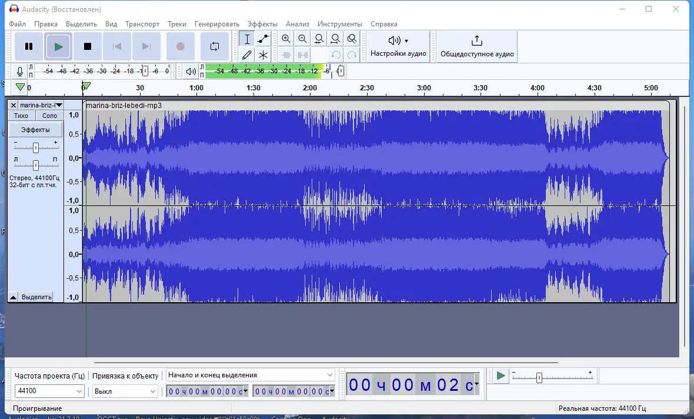
Task: Open the Привязка к объекту Выкл dropdown
Action: coord(125,391)
